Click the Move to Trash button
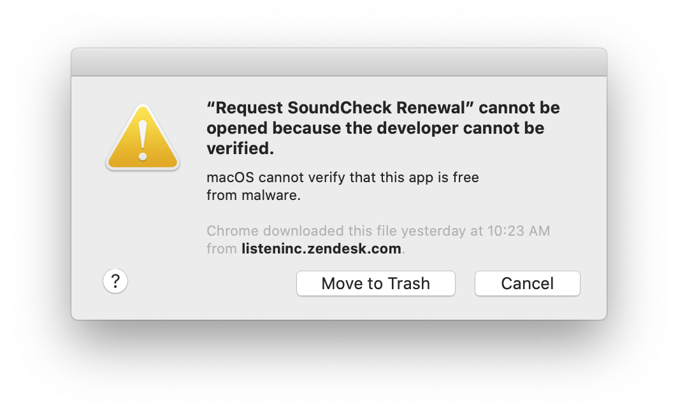Viewport: 678px width, 414px height. click(376, 283)
